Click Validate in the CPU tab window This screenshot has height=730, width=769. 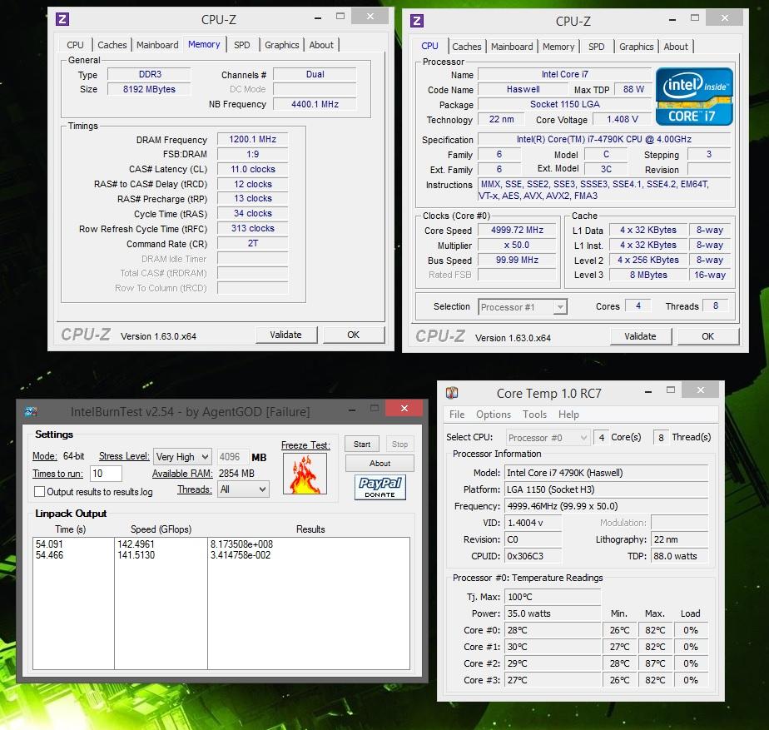pos(641,336)
